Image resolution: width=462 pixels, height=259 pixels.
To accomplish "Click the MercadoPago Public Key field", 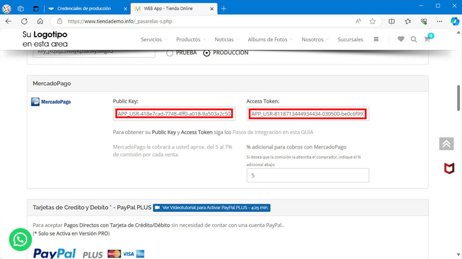I will click(174, 113).
